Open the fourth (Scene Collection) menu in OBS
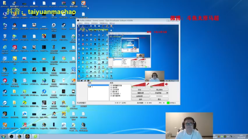248x139 pixels. click(104, 23)
